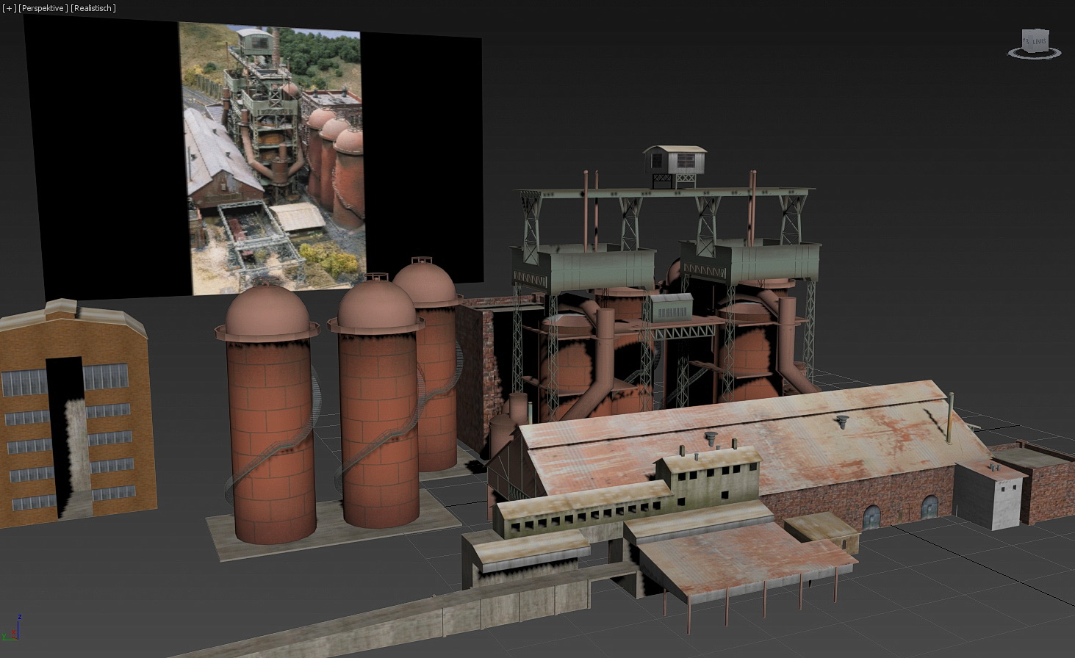Open the Perspektive viewport label menu
The width and height of the screenshot is (1075, 658).
click(43, 8)
